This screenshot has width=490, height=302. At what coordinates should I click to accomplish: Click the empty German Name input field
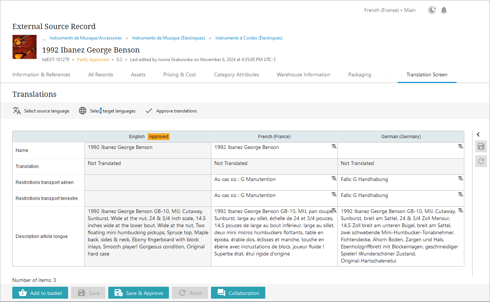coord(396,150)
